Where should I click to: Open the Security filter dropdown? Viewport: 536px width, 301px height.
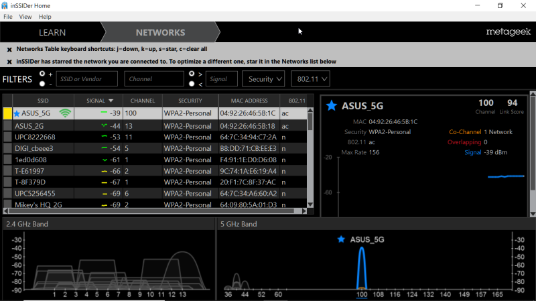coord(263,79)
